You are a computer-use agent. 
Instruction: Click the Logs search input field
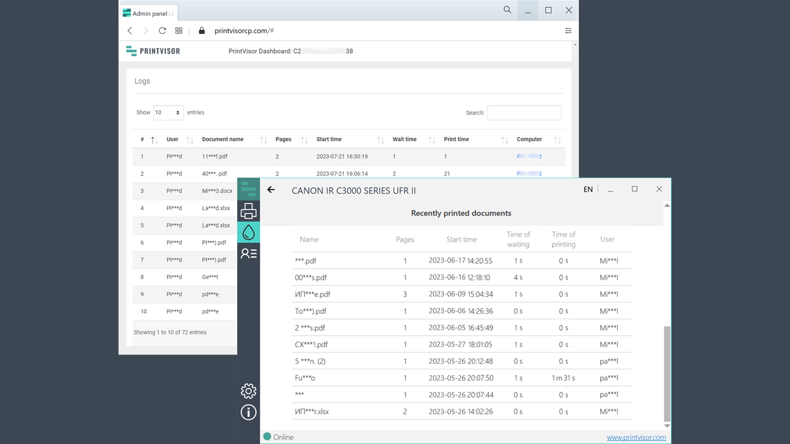tap(524, 113)
